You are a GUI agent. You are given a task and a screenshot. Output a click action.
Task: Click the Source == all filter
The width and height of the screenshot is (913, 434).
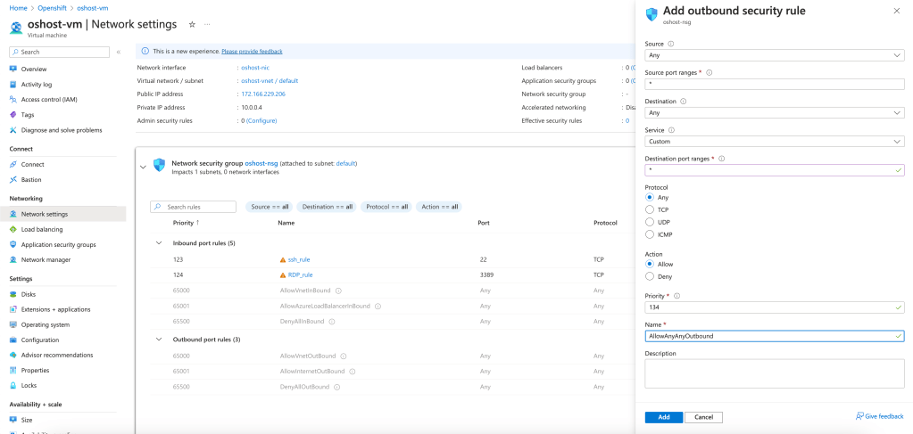click(270, 207)
